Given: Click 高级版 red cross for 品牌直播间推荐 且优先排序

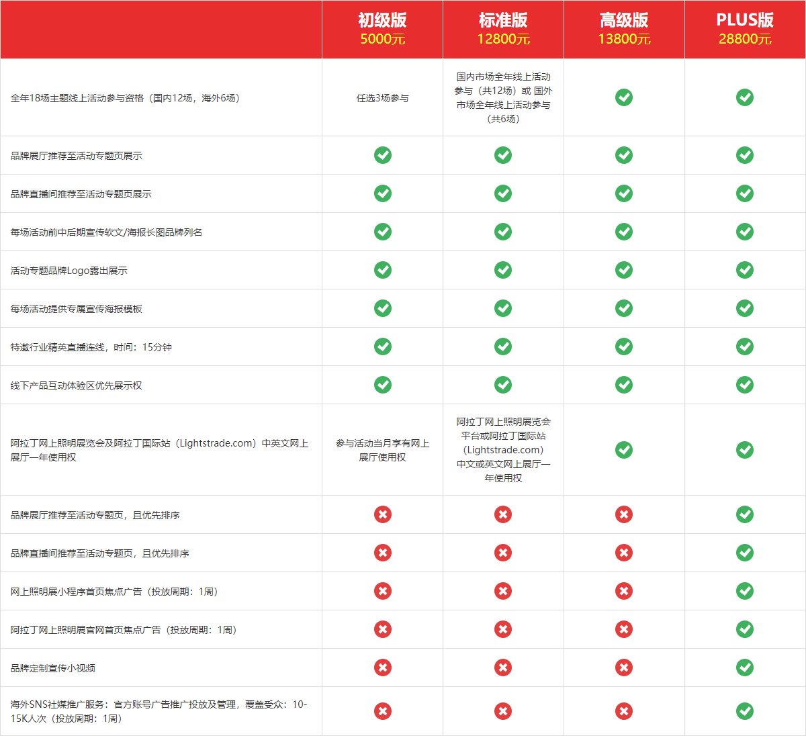Looking at the screenshot, I should (624, 553).
